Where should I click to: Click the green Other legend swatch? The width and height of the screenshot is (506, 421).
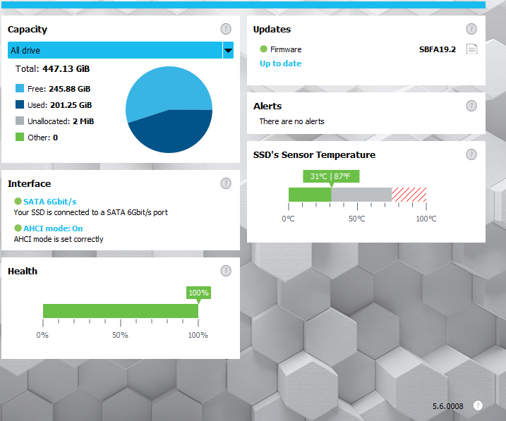(20, 137)
